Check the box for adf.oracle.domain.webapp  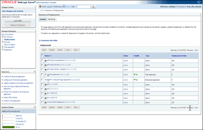(x=42, y=70)
